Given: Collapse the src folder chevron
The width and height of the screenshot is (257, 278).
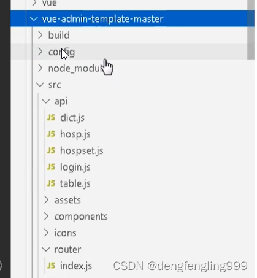Looking at the screenshot, I should (x=40, y=85).
